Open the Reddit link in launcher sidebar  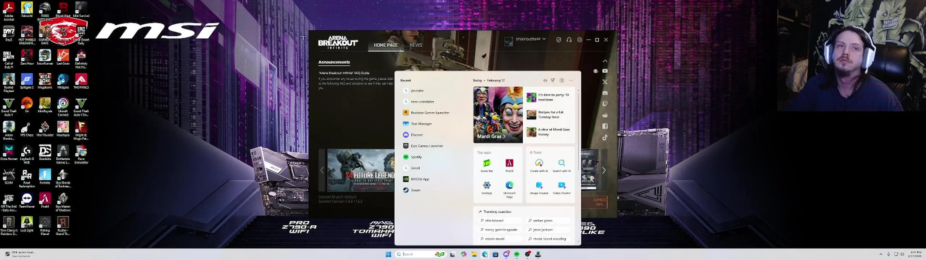tap(605, 115)
